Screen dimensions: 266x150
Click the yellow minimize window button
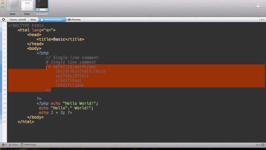tap(3, 3)
